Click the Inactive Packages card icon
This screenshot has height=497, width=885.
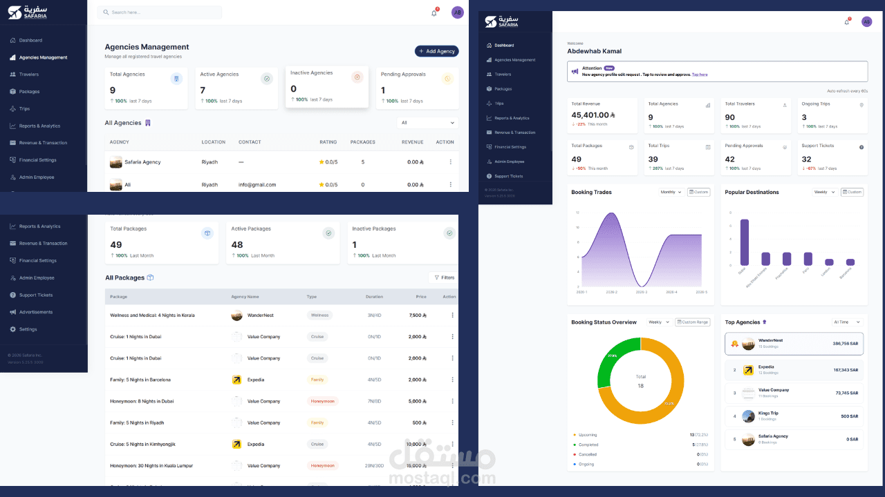pyautogui.click(x=449, y=233)
